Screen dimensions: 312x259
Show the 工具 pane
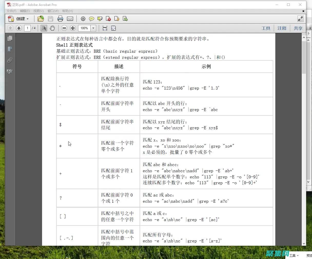(266, 28)
